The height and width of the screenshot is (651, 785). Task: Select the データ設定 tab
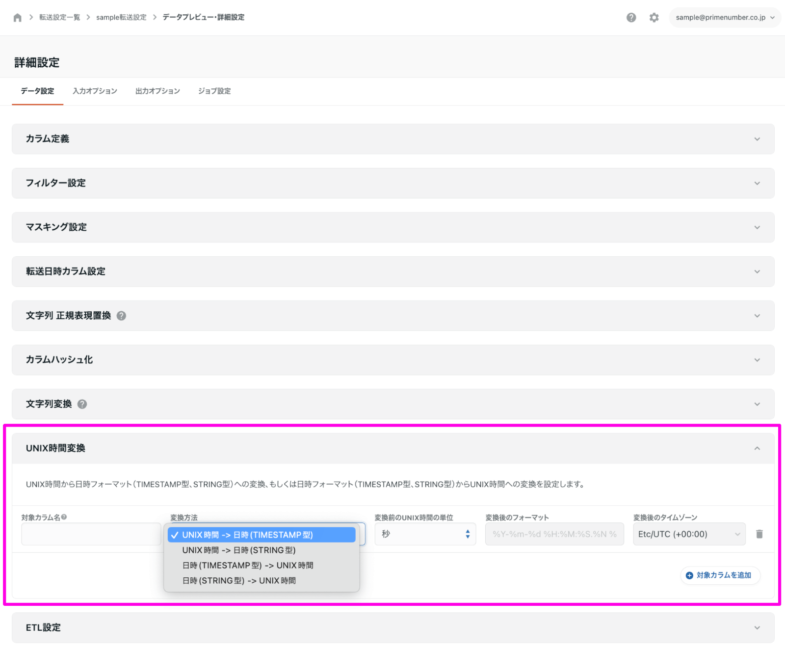[38, 91]
